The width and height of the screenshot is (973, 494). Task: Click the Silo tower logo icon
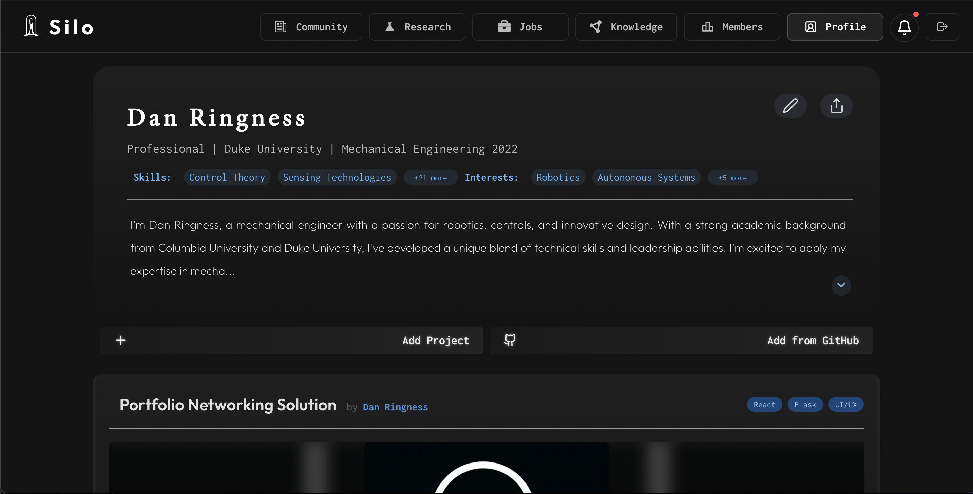[x=31, y=26]
